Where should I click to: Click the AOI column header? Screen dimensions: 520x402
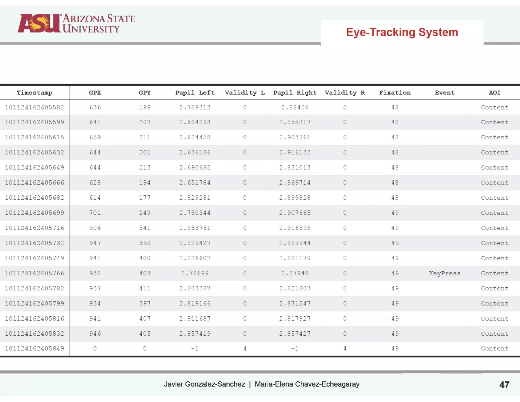coord(495,93)
